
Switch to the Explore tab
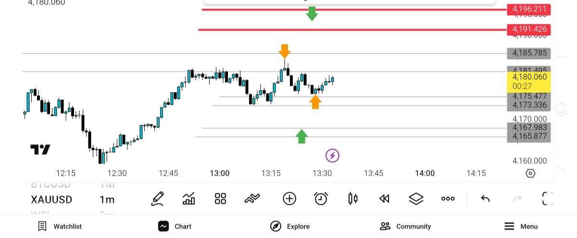(x=289, y=226)
